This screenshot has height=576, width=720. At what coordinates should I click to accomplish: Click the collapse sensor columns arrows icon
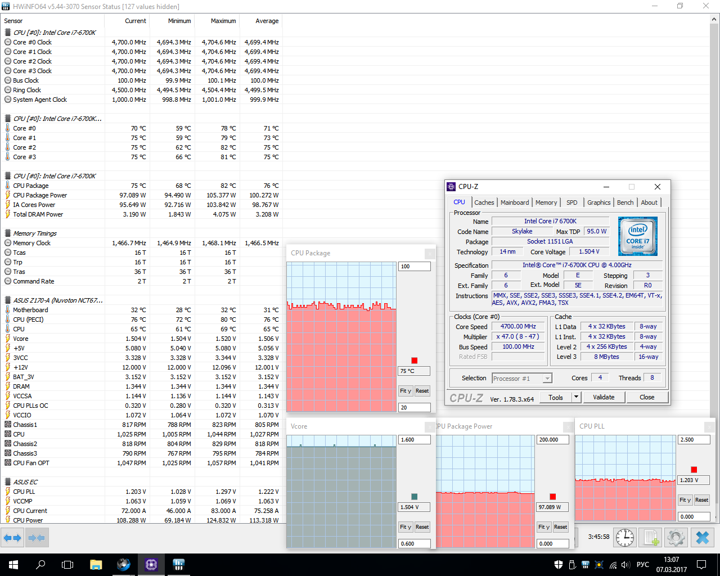[x=37, y=538]
